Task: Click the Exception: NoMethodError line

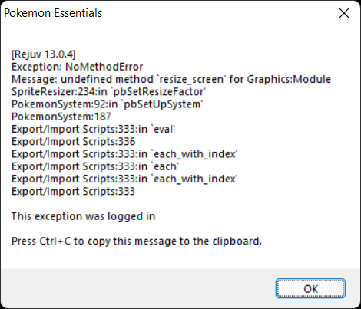Action: (77, 67)
